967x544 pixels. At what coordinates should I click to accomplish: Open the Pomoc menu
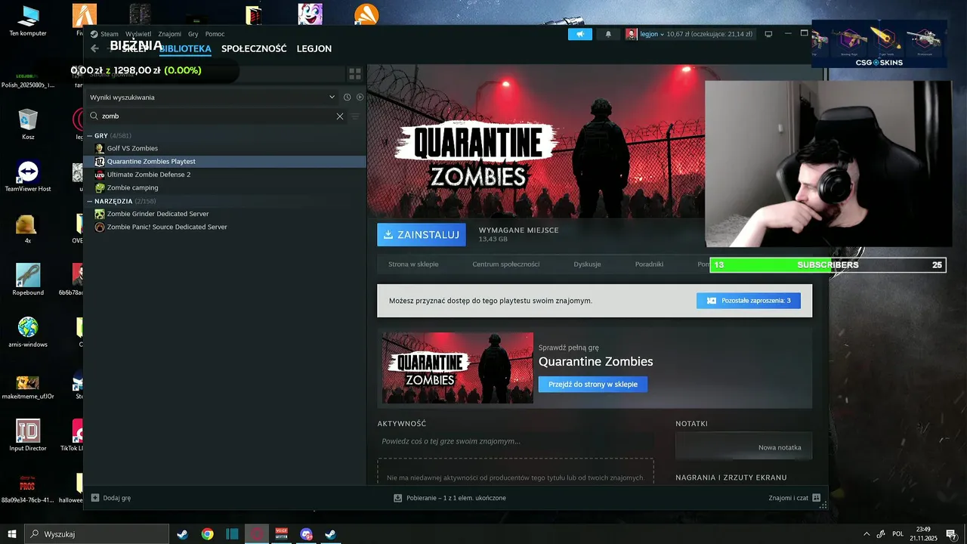pyautogui.click(x=215, y=34)
